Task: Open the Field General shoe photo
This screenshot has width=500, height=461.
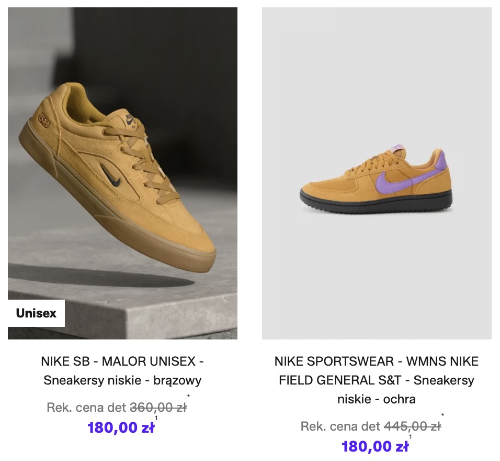Action: point(377,173)
